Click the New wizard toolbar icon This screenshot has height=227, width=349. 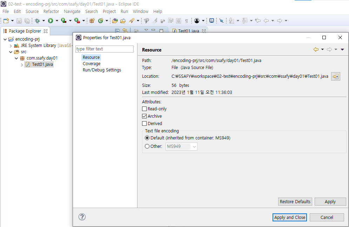tap(6, 21)
